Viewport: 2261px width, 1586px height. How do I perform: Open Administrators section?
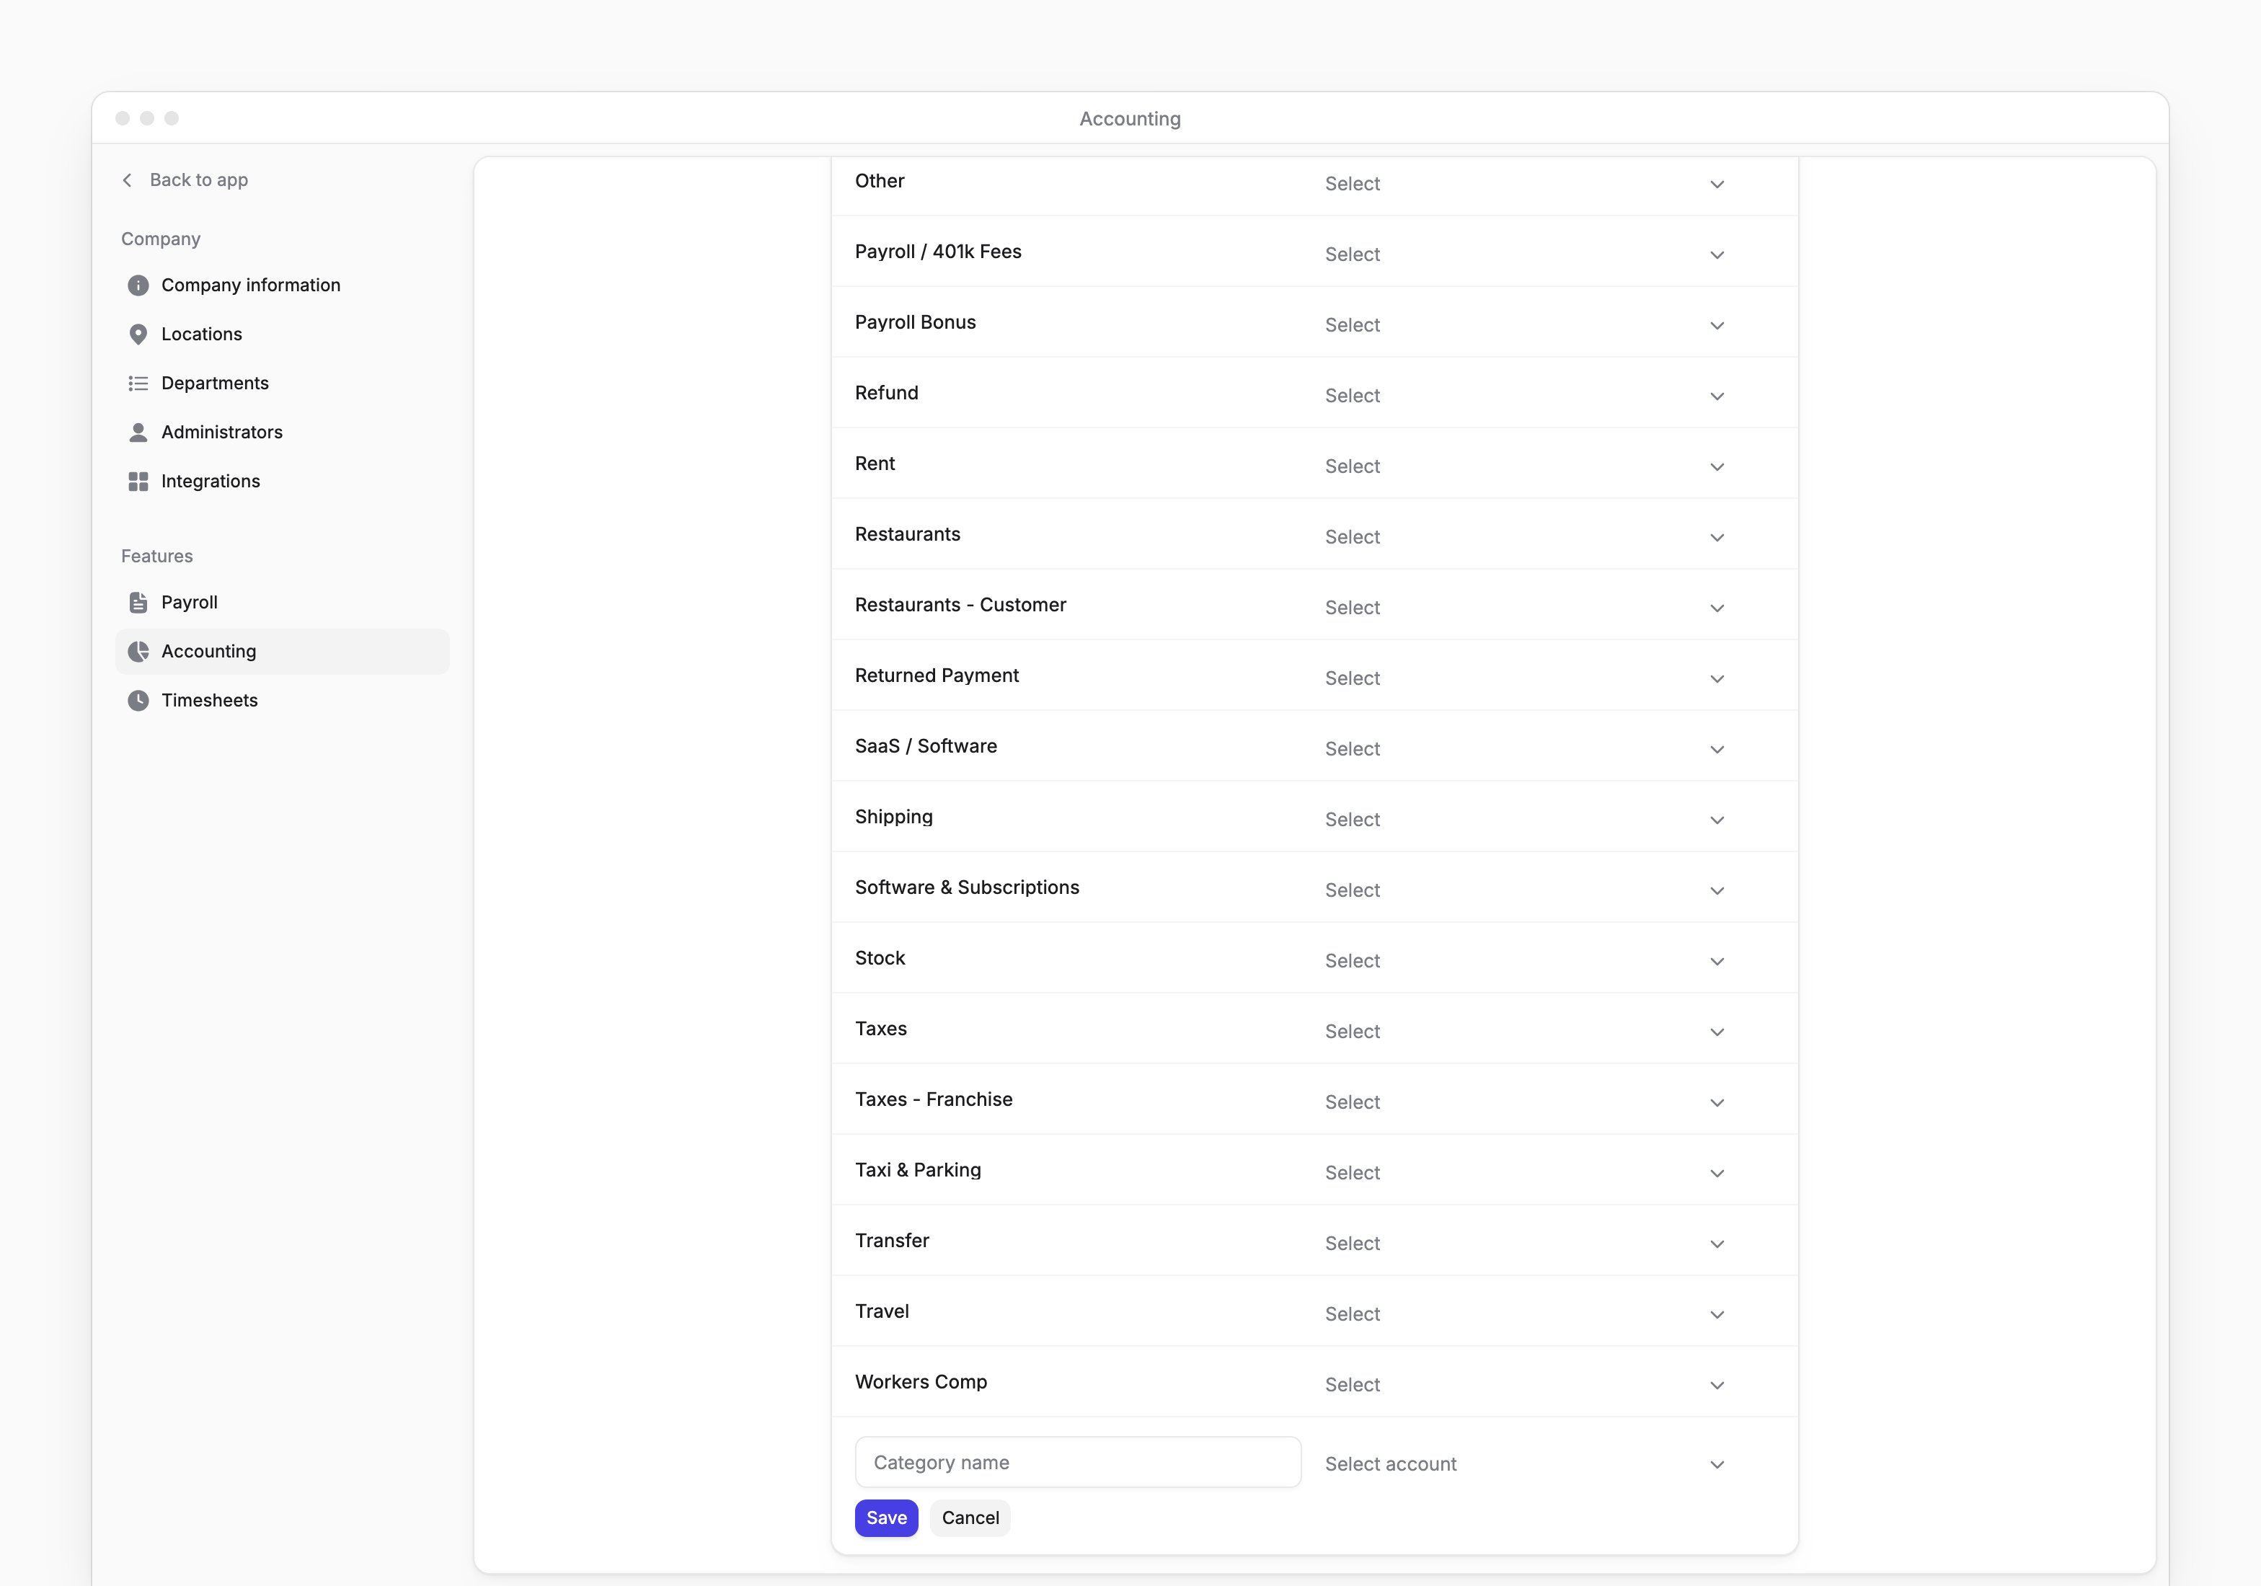(282, 433)
